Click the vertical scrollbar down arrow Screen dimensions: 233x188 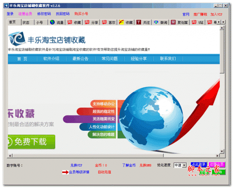pos(222,151)
